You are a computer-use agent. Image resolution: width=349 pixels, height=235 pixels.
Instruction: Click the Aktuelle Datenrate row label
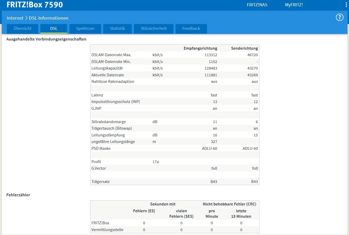coord(108,75)
